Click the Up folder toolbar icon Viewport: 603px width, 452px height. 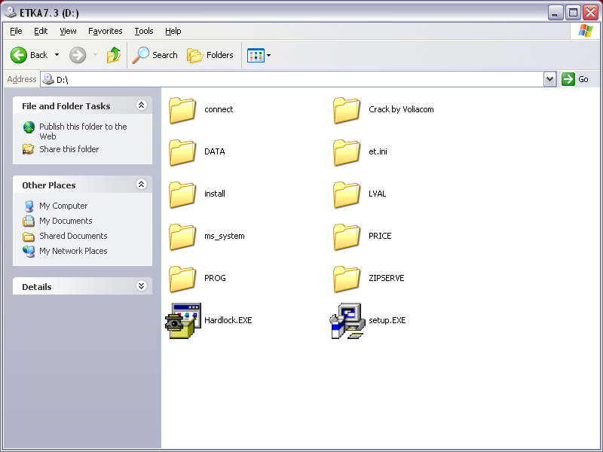coord(114,55)
